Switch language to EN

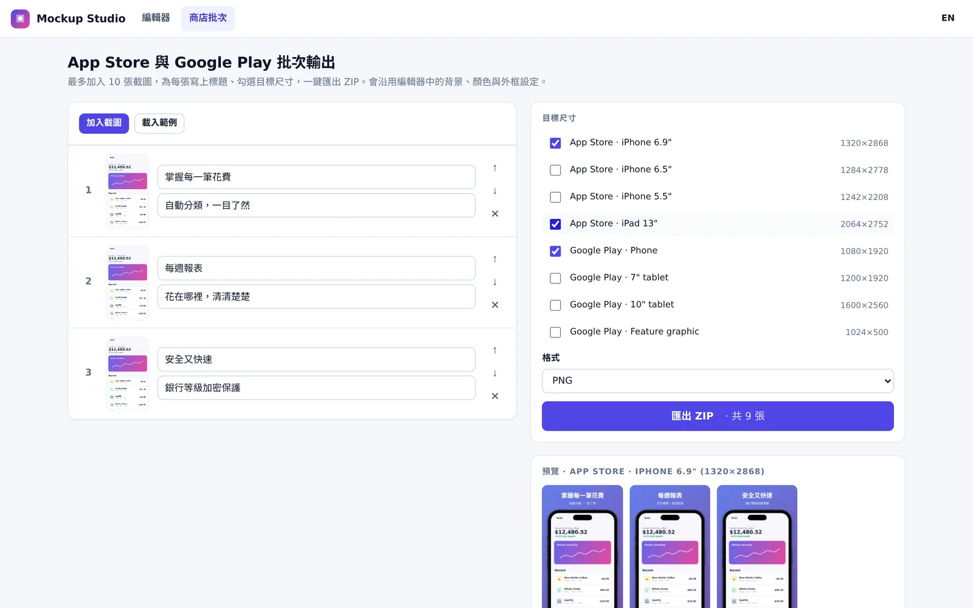click(947, 18)
